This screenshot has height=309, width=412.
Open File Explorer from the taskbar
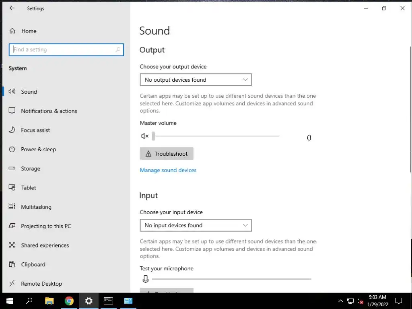tap(49, 301)
